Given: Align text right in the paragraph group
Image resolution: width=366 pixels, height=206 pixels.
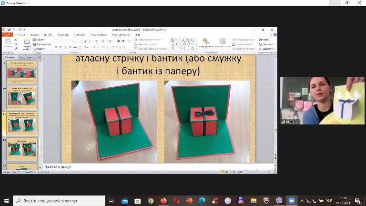Looking at the screenshot, I should pos(112,47).
